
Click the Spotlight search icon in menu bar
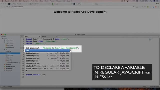coord(151,1)
